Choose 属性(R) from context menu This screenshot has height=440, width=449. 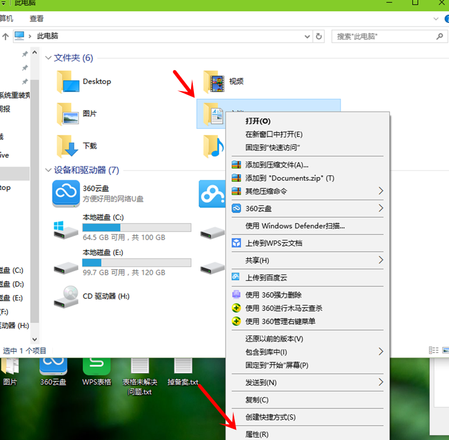(307, 434)
